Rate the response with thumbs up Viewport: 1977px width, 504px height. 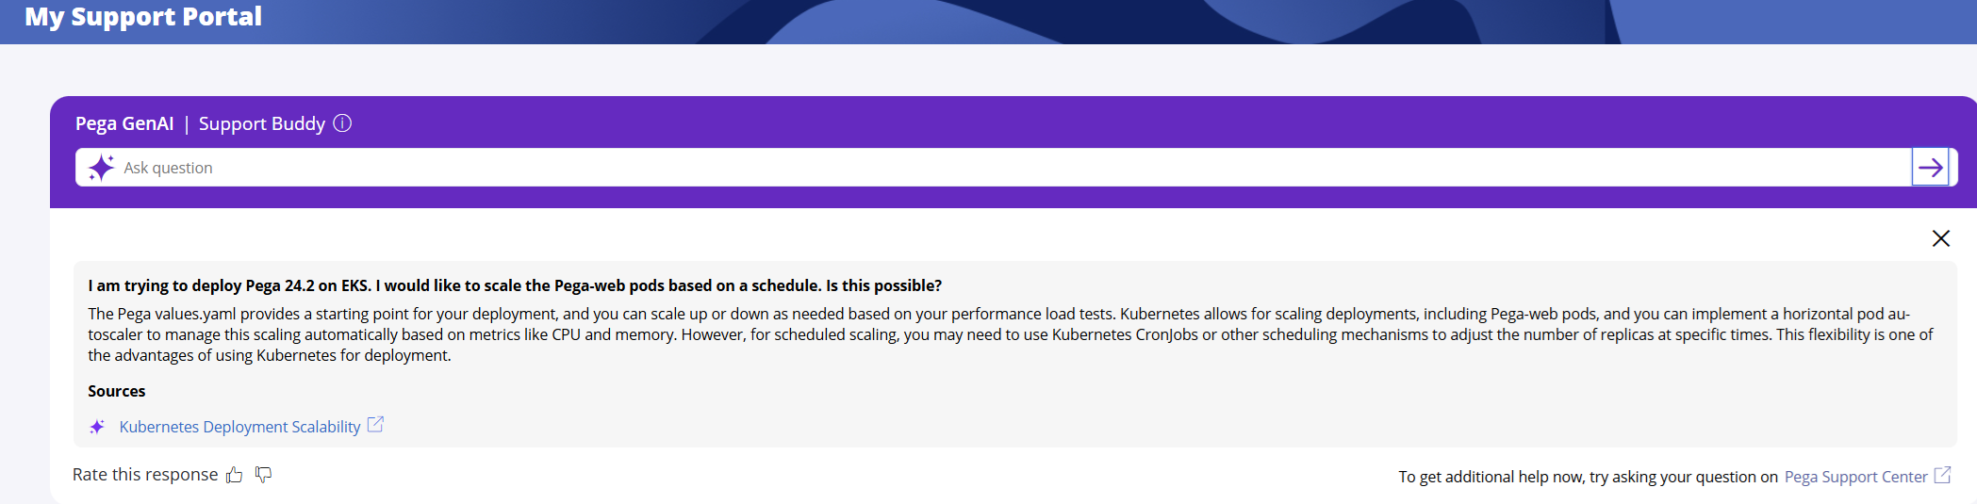pyautogui.click(x=235, y=475)
